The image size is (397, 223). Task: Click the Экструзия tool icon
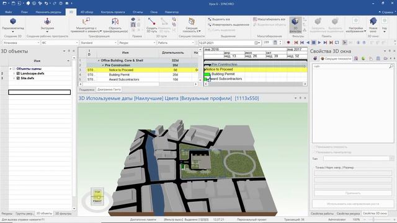tap(47, 22)
